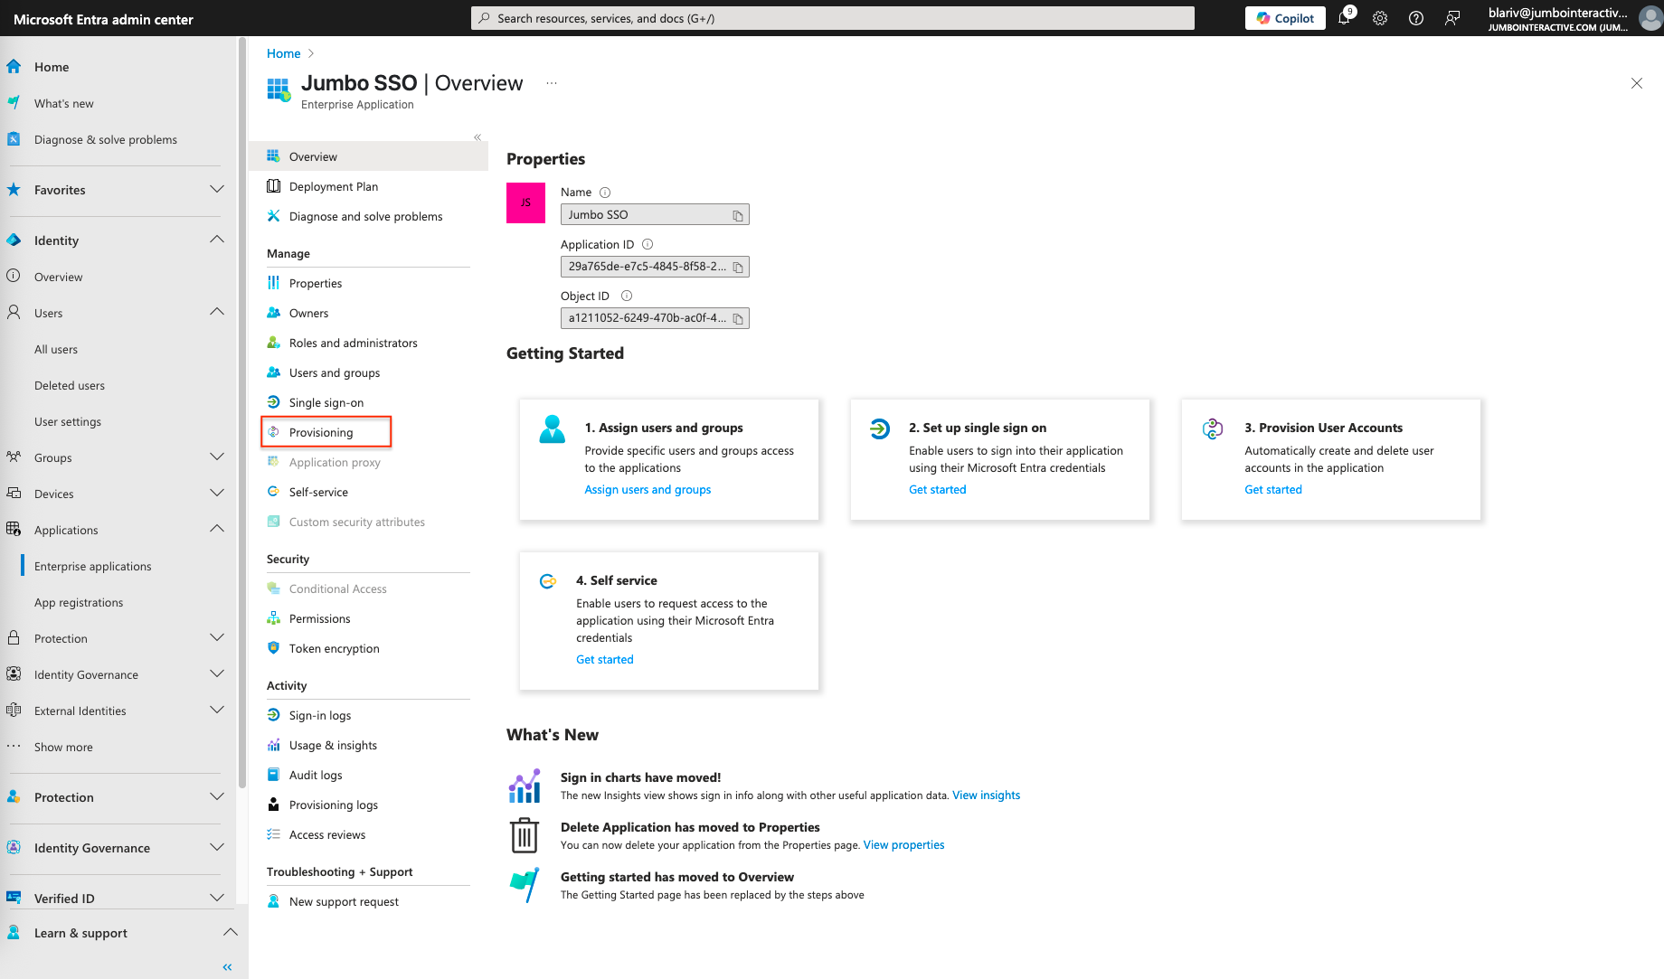Click the Provision User Accounts card icon
1664x979 pixels.
click(x=1213, y=428)
